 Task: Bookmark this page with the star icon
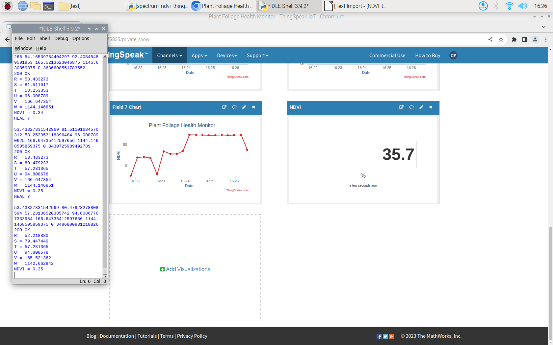click(501, 39)
